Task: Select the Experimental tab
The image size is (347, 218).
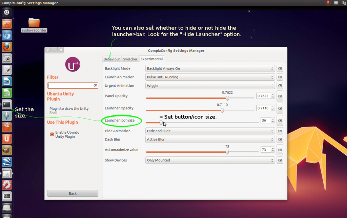Action: (151, 59)
